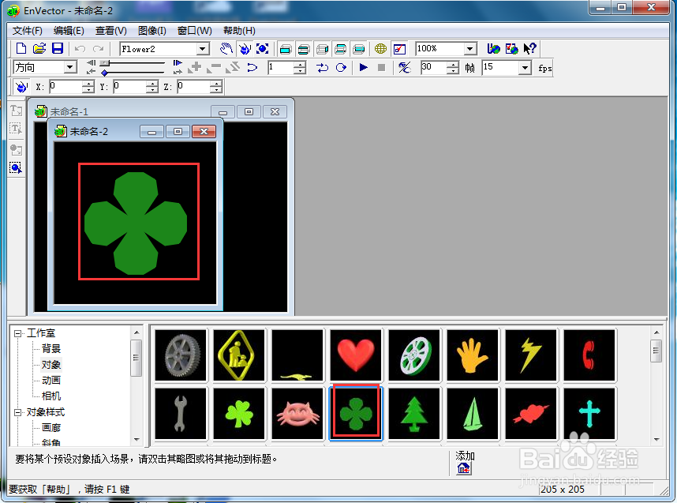Select the edit text tool in left toolbar
The width and height of the screenshot is (677, 503).
(17, 129)
